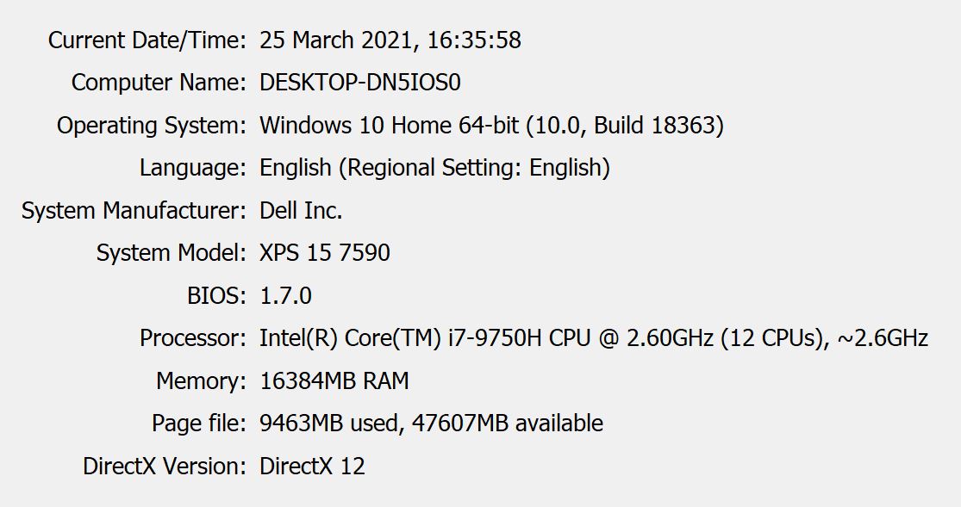Image resolution: width=961 pixels, height=507 pixels.
Task: Select computer name DESKTOP-DN5IOS0
Action: [359, 83]
